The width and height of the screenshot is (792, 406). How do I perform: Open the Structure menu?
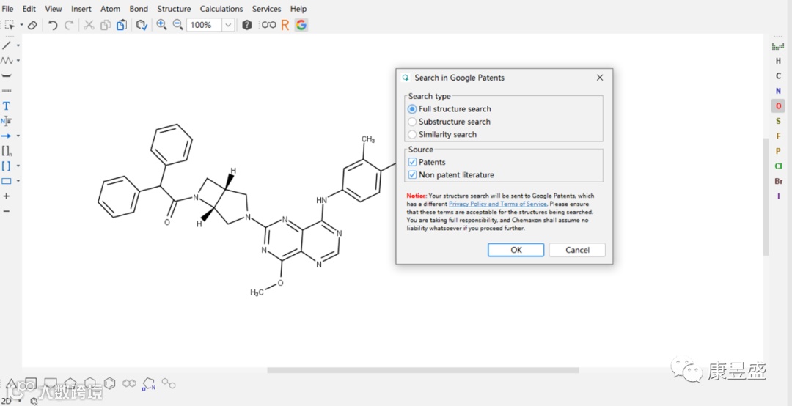click(x=174, y=9)
